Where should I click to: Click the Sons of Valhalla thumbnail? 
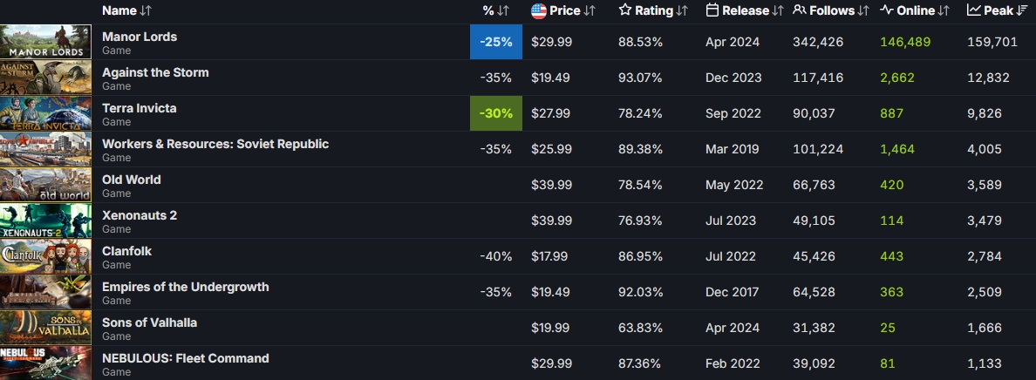coord(45,328)
